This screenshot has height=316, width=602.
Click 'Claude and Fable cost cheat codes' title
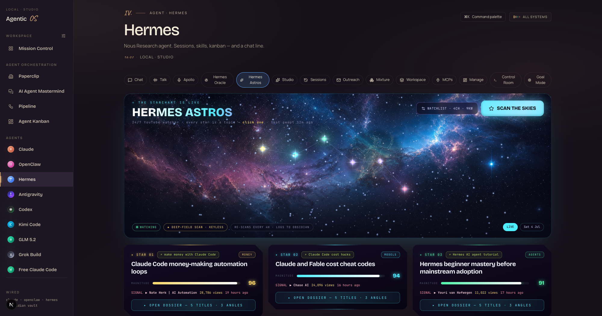point(325,264)
